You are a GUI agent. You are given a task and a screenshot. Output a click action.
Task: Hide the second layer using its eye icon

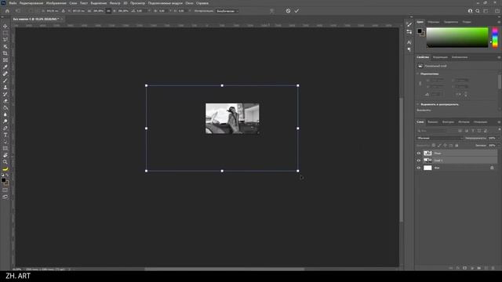419,161
